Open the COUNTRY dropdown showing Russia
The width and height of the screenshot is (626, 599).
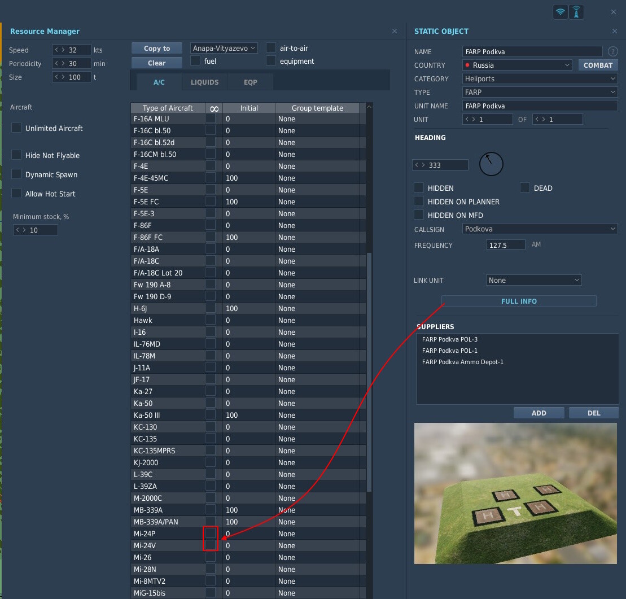tap(518, 65)
